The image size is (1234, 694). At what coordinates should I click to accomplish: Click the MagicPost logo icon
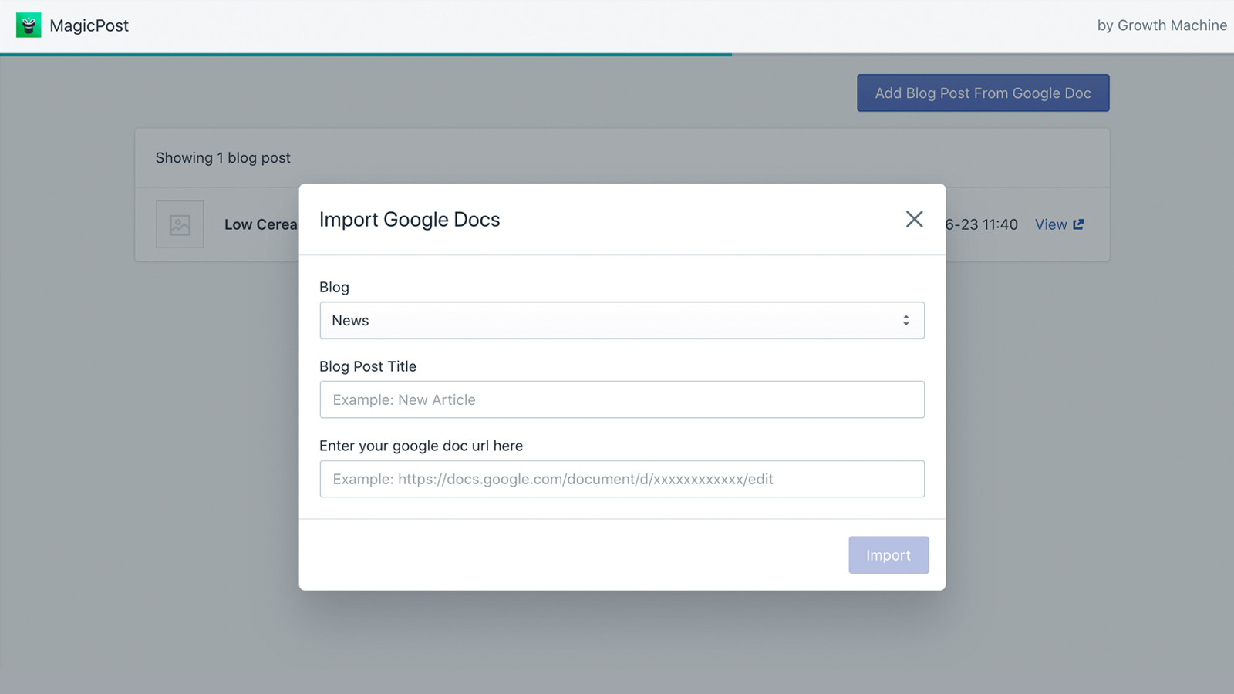(29, 25)
